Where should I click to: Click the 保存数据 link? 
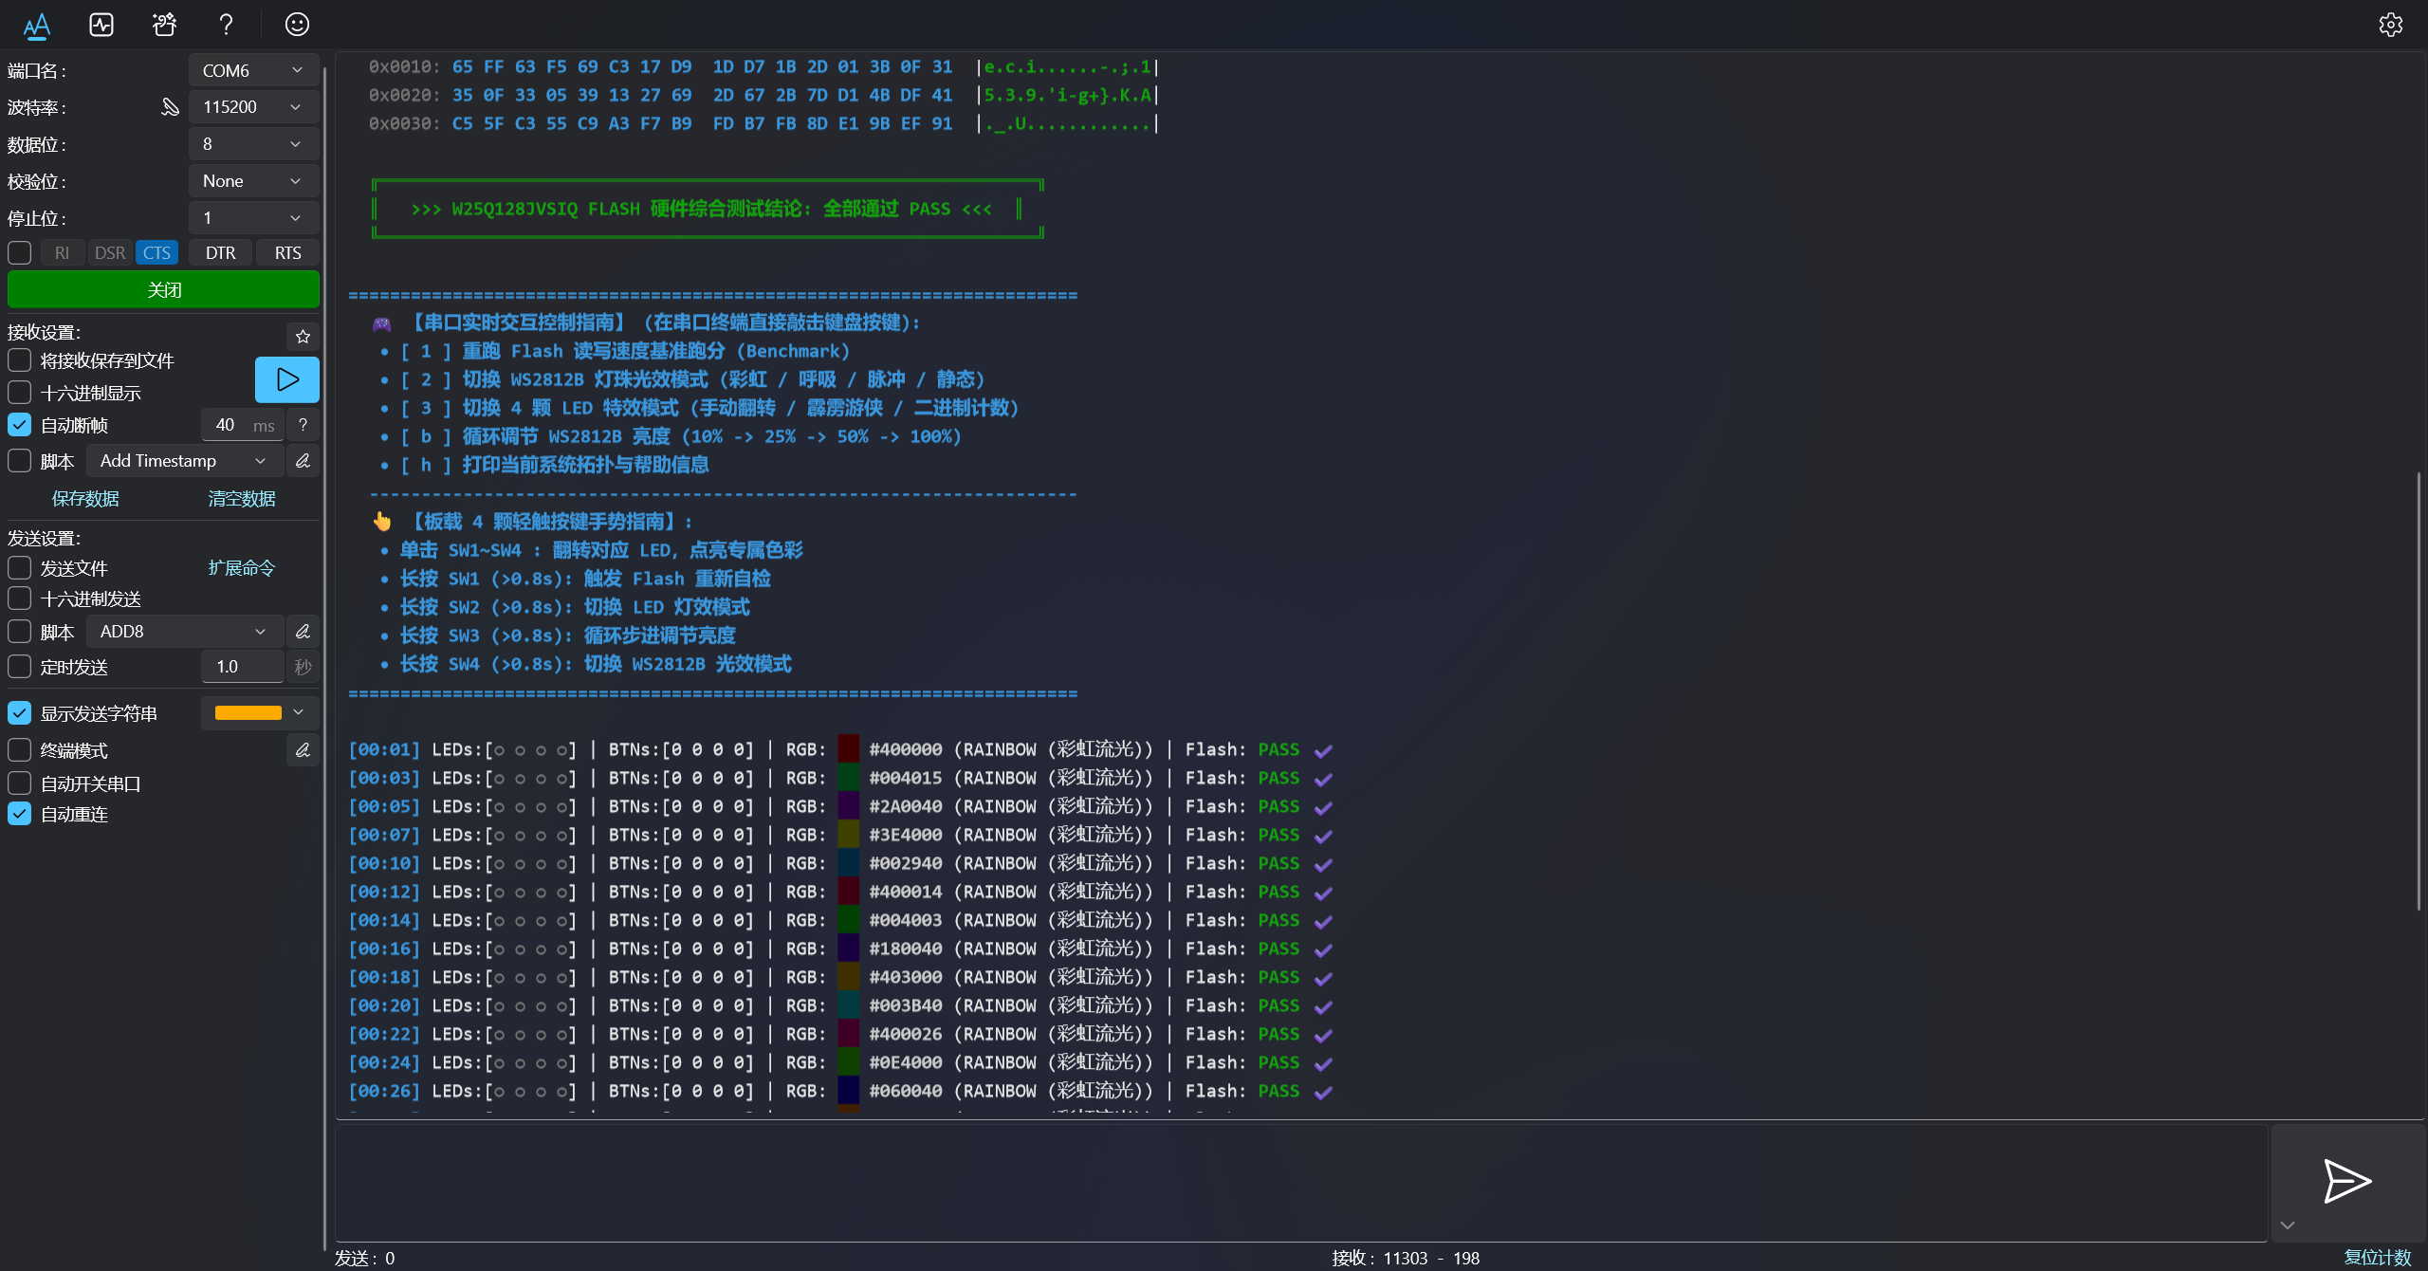click(x=85, y=499)
